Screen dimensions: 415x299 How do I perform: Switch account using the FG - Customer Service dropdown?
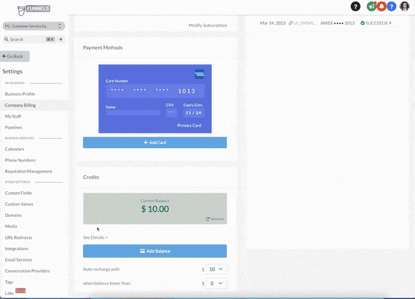[34, 26]
